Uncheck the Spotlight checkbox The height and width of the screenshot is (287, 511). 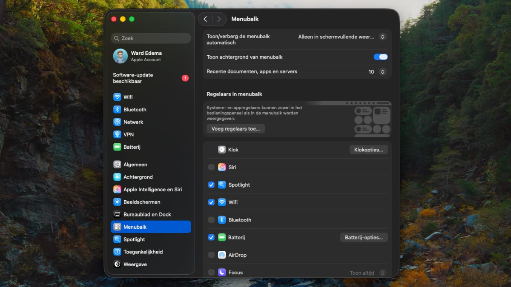pos(211,185)
